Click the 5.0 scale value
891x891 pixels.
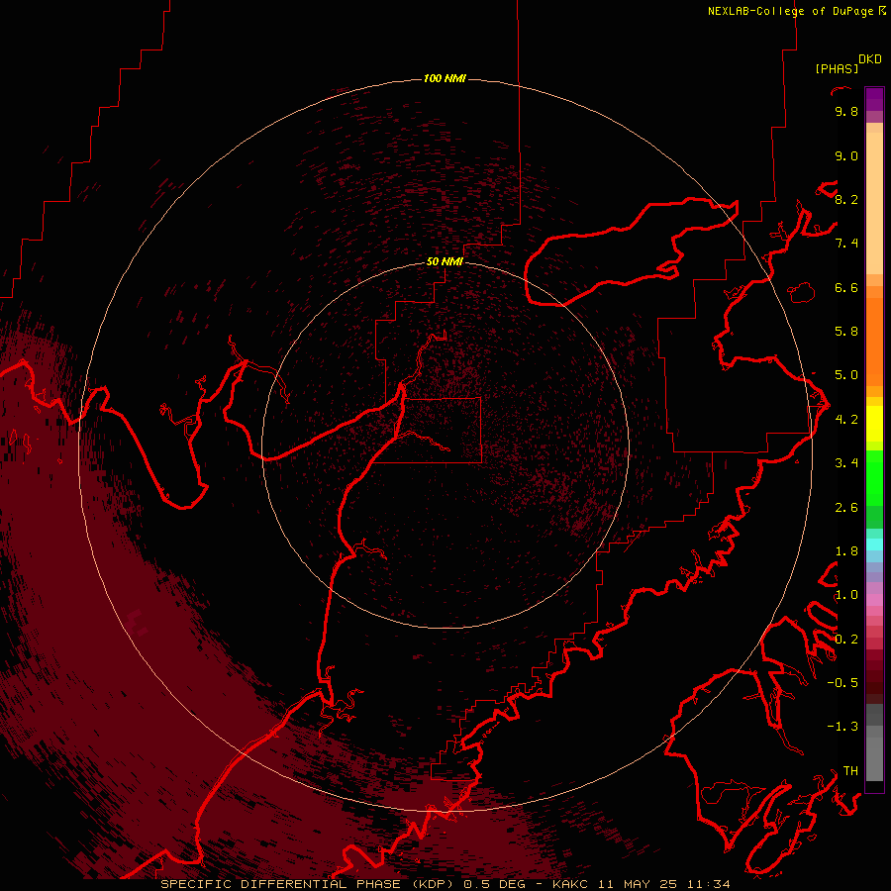tap(846, 375)
